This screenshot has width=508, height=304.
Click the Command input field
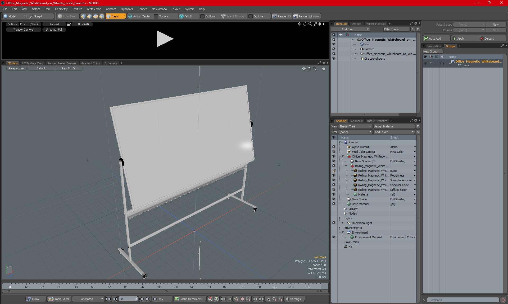pyautogui.click(x=463, y=300)
